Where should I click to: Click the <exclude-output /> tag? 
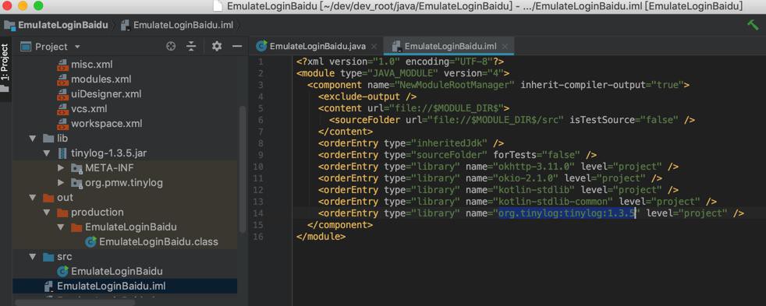click(367, 97)
